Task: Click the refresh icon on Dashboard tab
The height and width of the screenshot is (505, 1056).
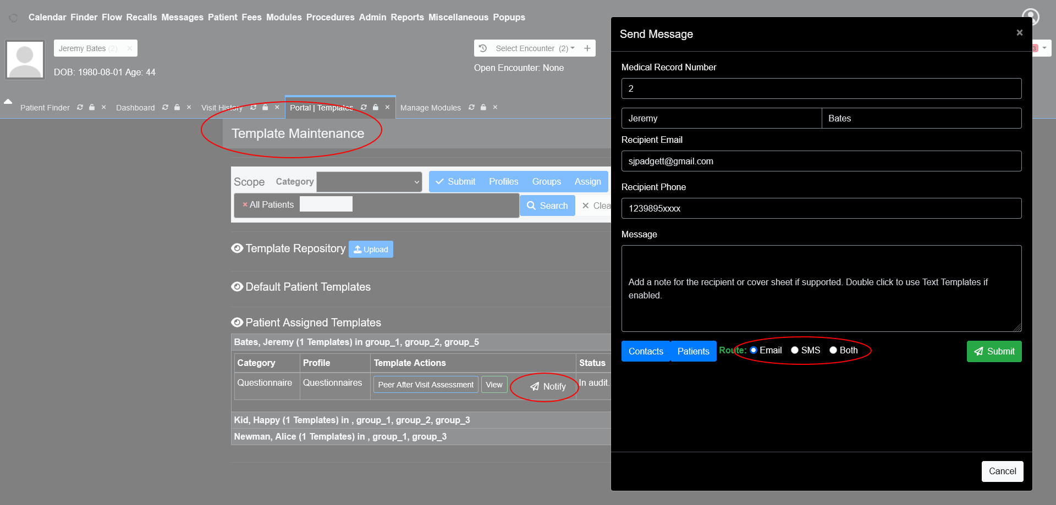Action: click(x=165, y=107)
